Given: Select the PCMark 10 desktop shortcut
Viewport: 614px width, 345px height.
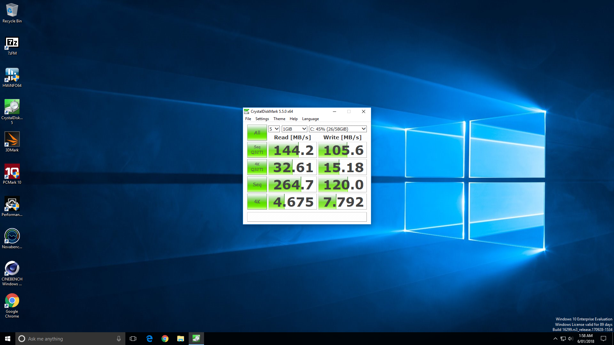Looking at the screenshot, I should tap(12, 174).
